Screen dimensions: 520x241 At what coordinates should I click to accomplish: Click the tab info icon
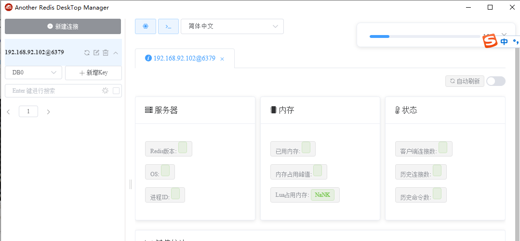pos(148,58)
